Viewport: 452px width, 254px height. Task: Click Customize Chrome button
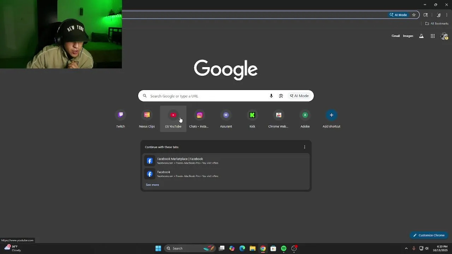click(429, 235)
